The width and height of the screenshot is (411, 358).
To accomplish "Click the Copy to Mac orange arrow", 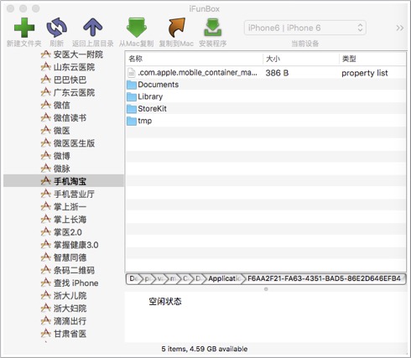I will point(176,28).
